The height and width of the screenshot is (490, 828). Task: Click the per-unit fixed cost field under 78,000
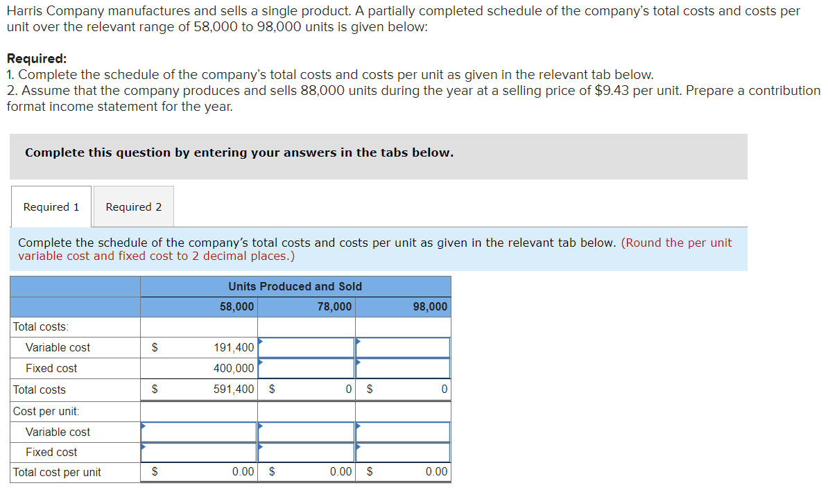pos(305,452)
